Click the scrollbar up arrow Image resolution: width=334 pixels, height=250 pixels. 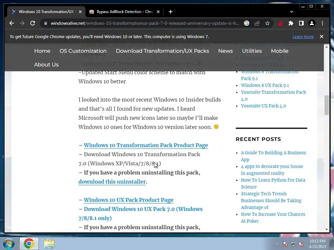coord(326,47)
